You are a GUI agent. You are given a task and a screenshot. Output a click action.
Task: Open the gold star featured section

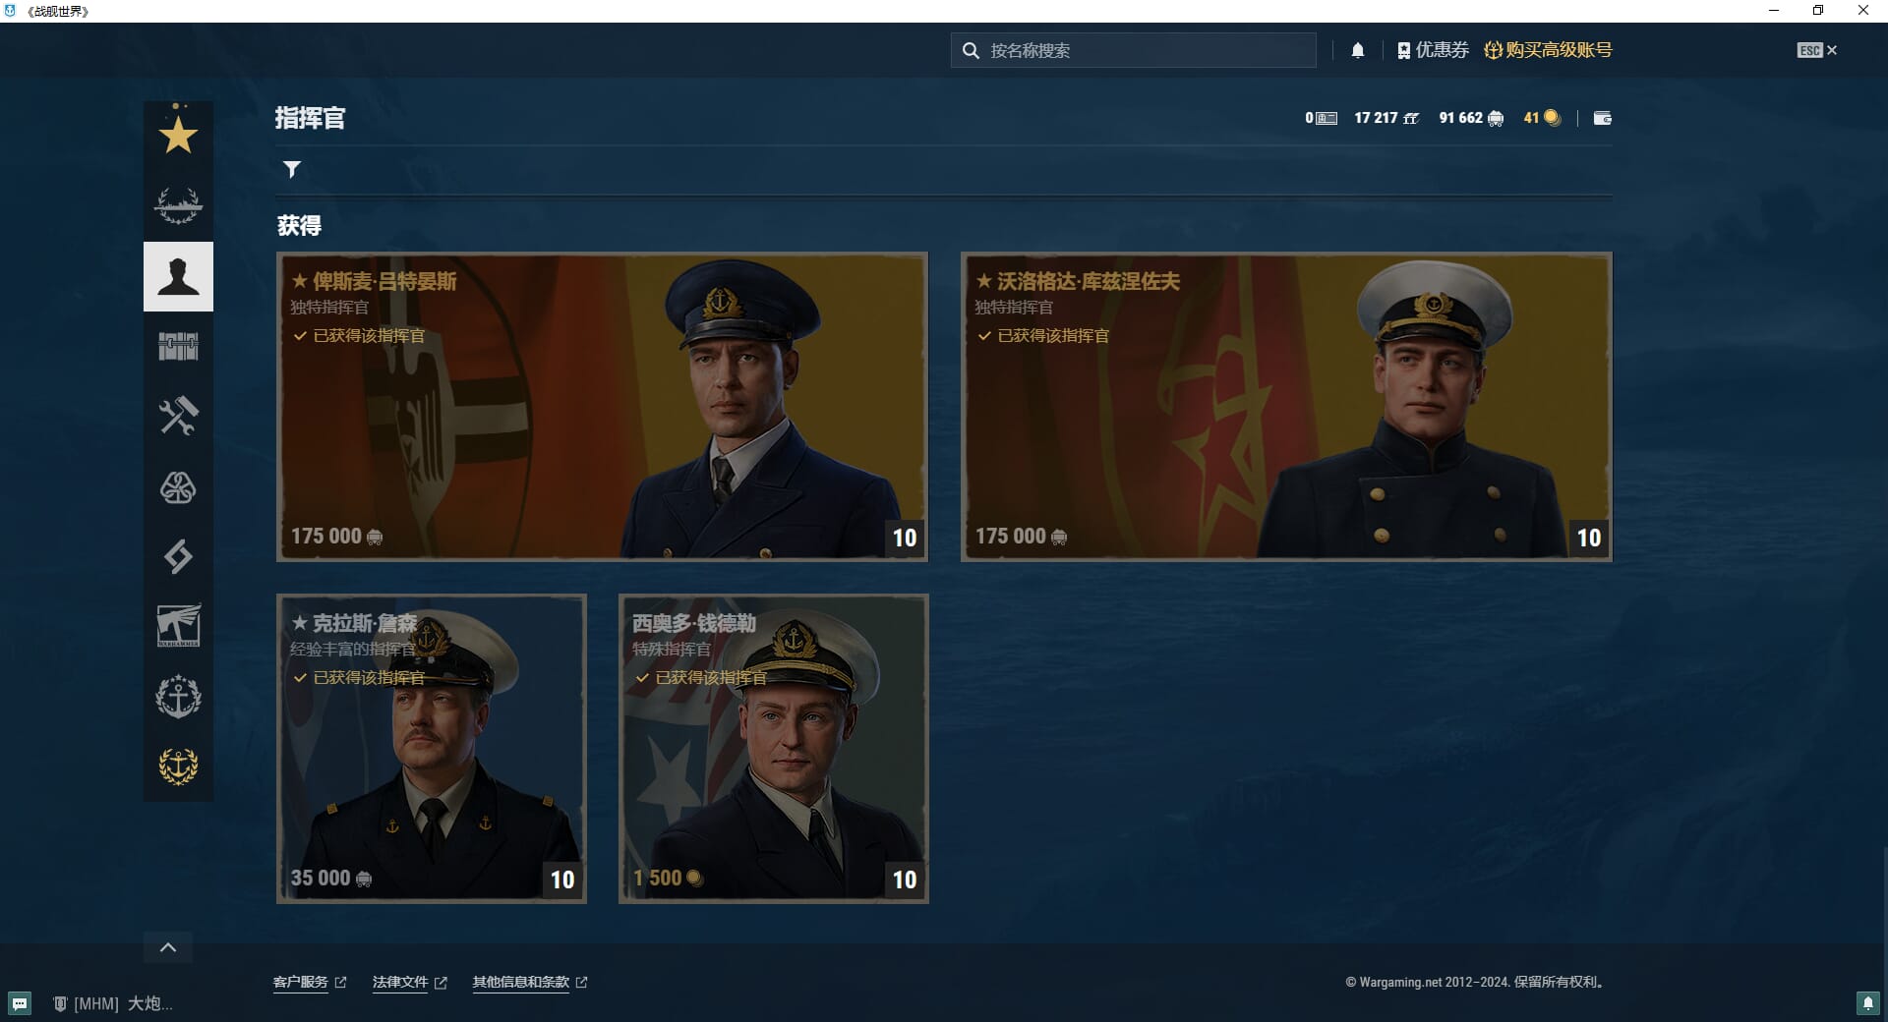click(x=178, y=135)
